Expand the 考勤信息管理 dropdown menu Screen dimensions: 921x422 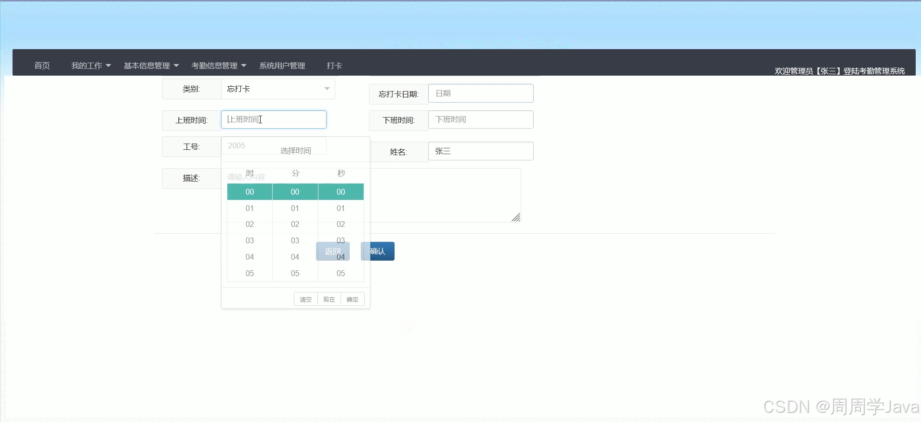click(219, 66)
